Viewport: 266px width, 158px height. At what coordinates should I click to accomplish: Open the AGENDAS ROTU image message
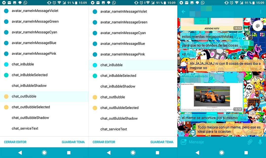[x=211, y=24]
